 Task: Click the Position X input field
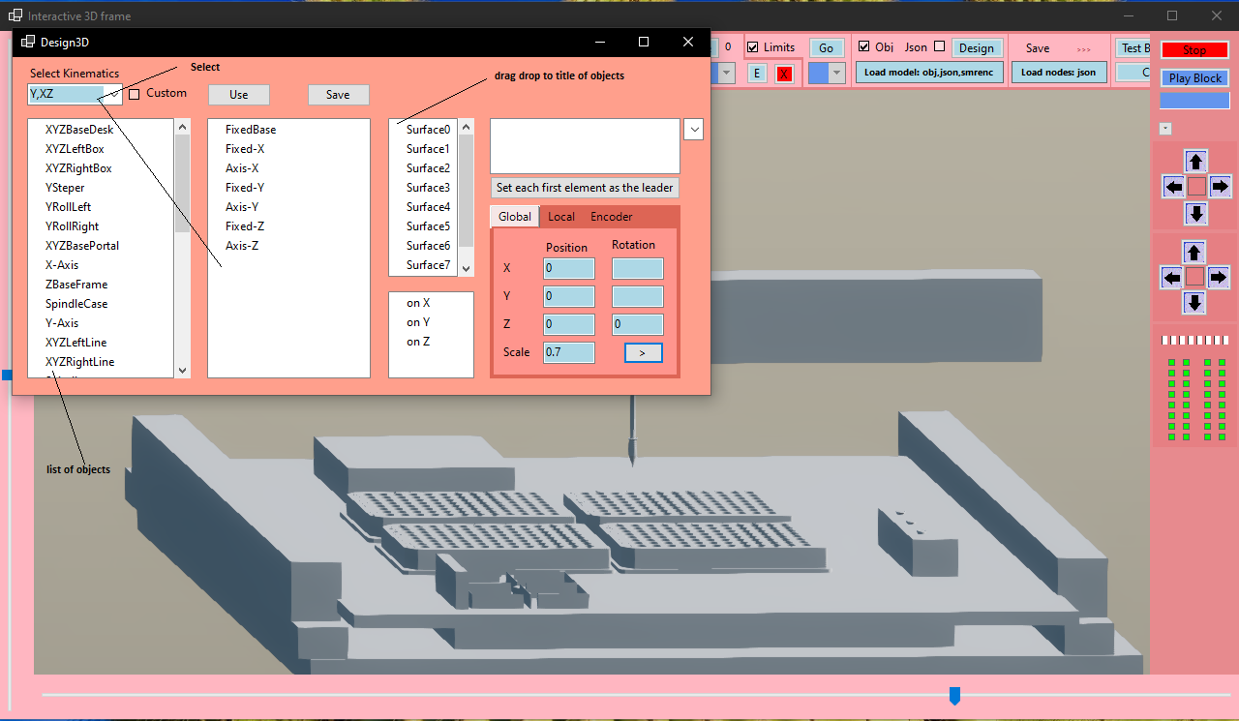tap(569, 268)
